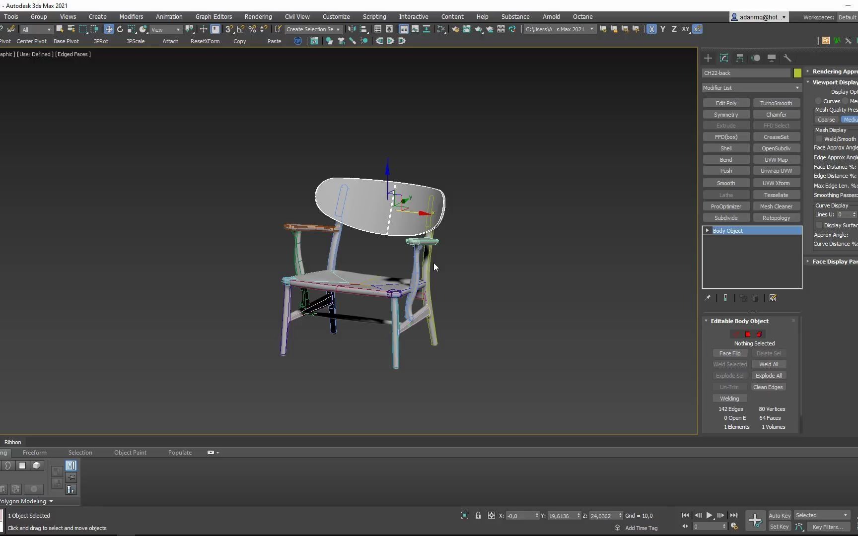
Task: Apply the TurboSmooth modifier button
Action: pos(776,103)
